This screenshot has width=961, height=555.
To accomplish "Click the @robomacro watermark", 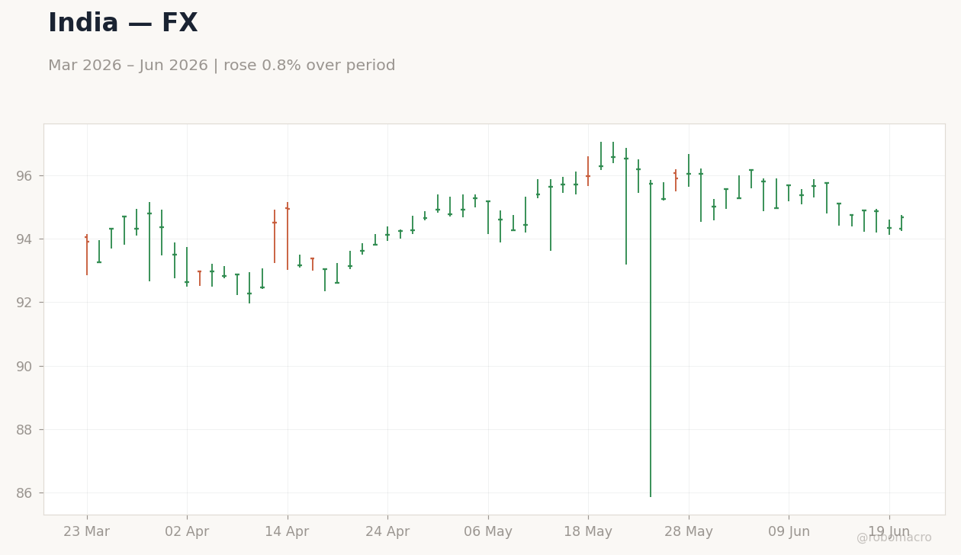I will pyautogui.click(x=894, y=537).
